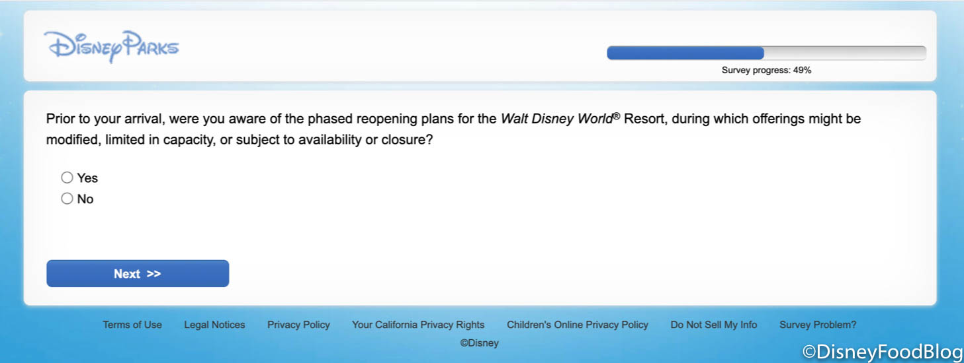Click the 'Survey progress: 49%' text

tap(766, 70)
